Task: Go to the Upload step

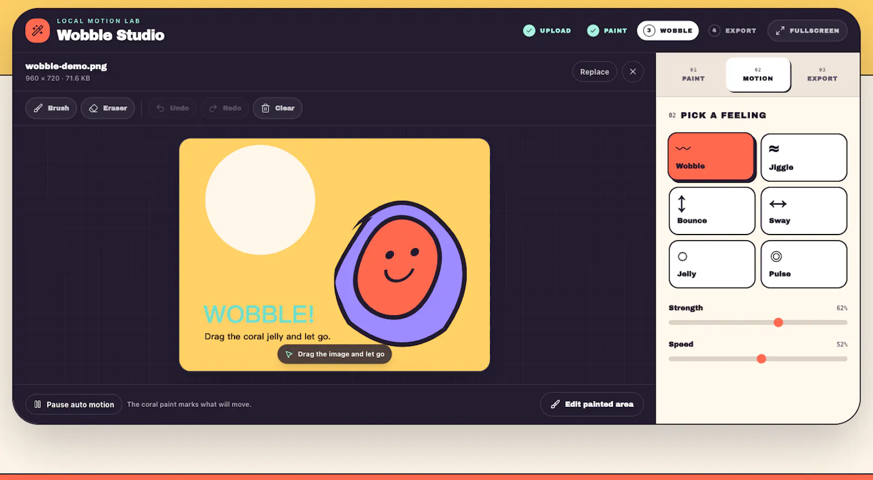Action: tap(547, 31)
